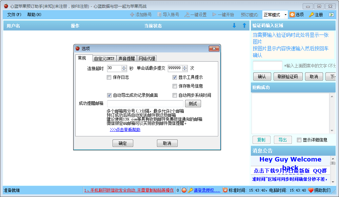Click the blue move-down arrow icon

click(234, 25)
